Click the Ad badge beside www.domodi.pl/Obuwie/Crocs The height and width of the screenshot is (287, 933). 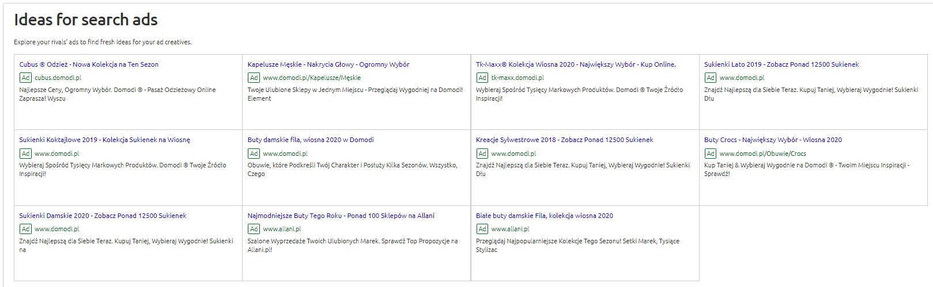[x=710, y=154]
